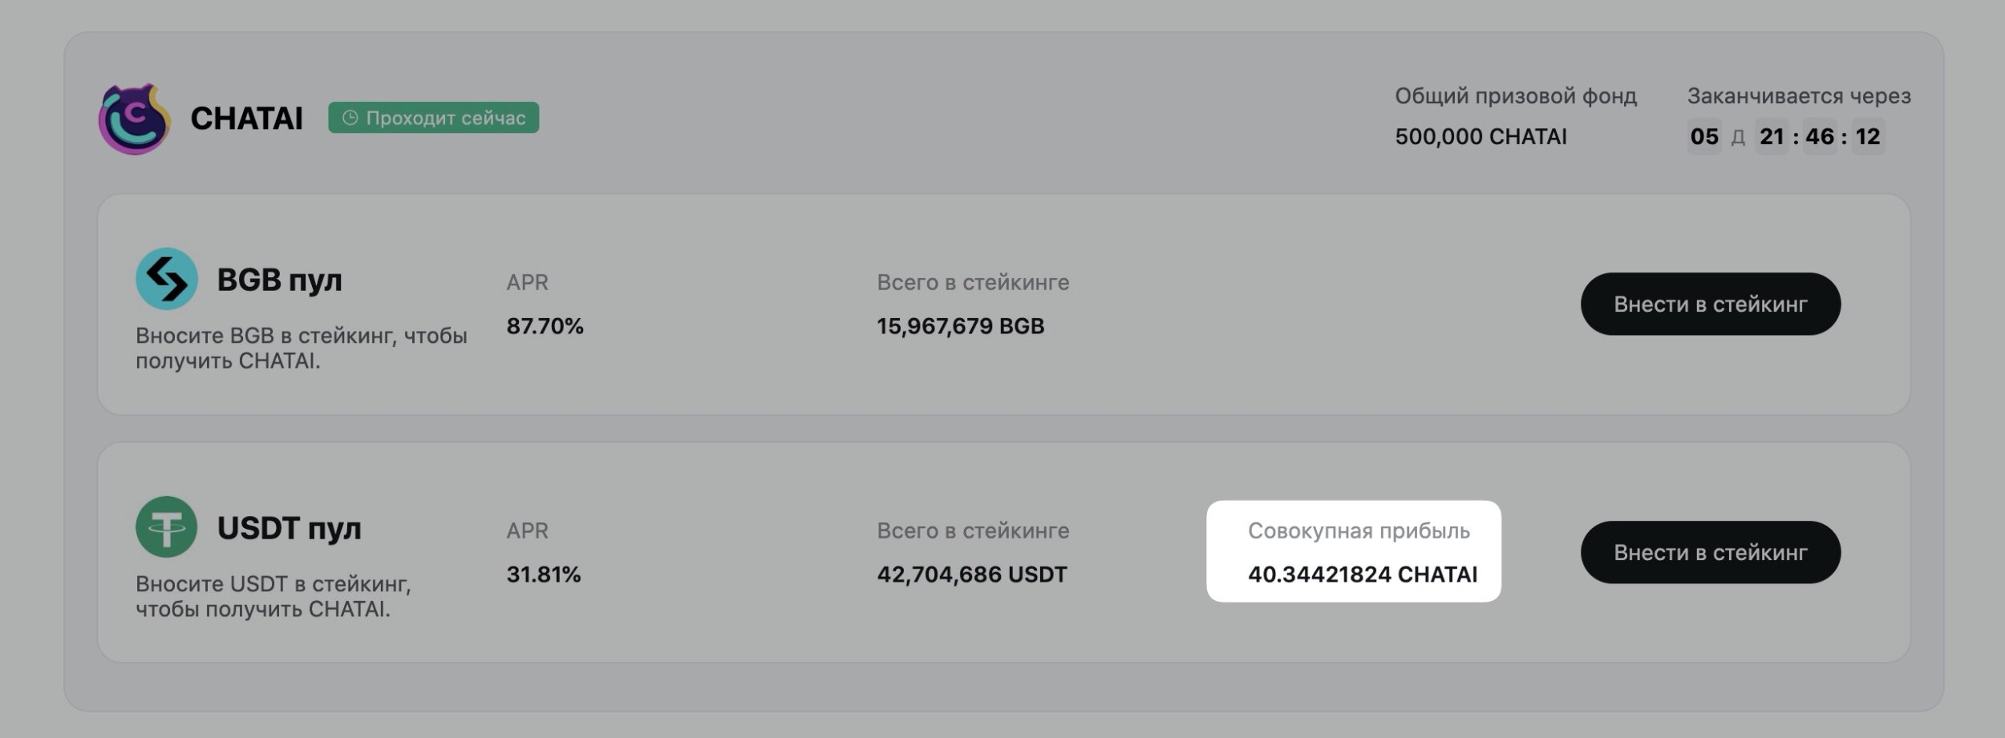Select the 'Проходит сейчас' status badge
The image size is (2005, 738).
pos(433,118)
